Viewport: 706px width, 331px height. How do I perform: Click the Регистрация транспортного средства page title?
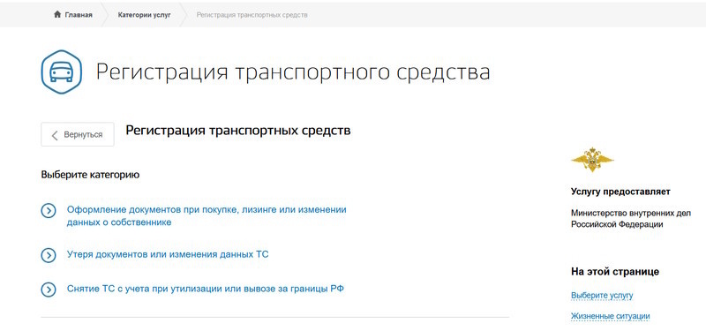click(293, 72)
